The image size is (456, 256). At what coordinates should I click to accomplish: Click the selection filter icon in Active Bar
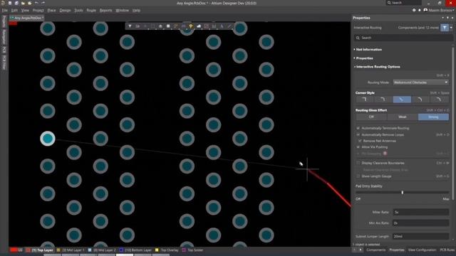(x=130, y=26)
